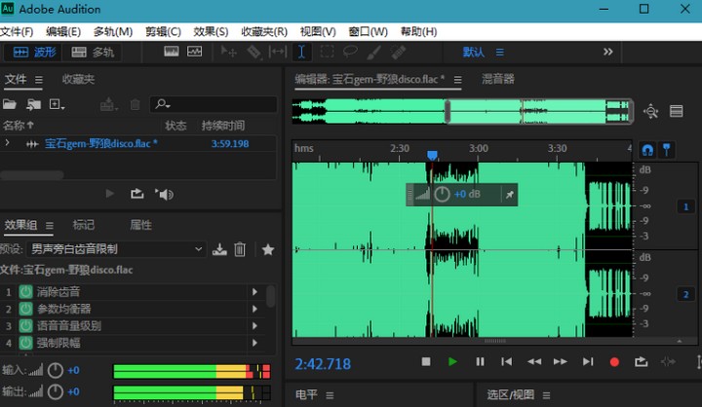Mark preset as favorite with star
Viewport: 702px width, 407px height.
(268, 249)
